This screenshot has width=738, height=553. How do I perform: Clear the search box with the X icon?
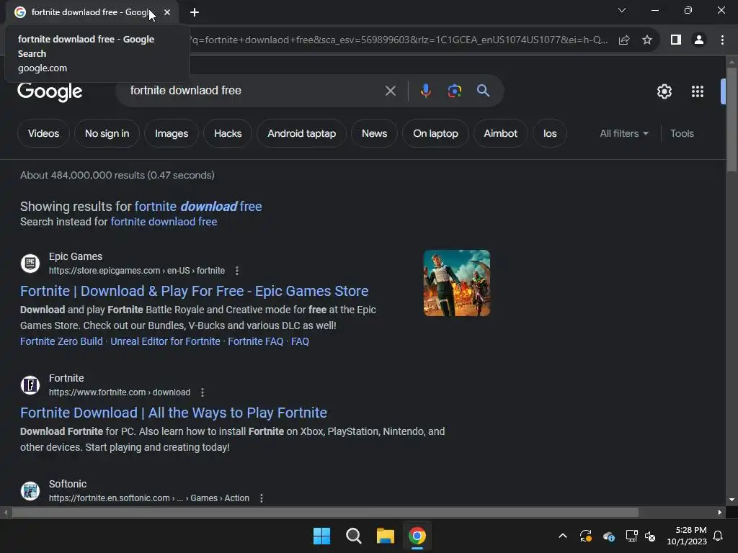click(390, 90)
